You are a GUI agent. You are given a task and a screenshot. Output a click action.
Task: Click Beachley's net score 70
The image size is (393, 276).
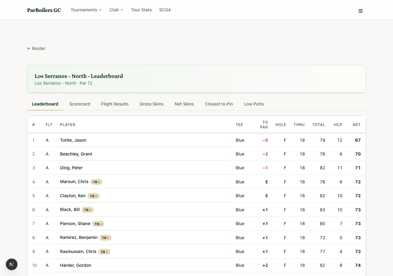click(x=358, y=154)
